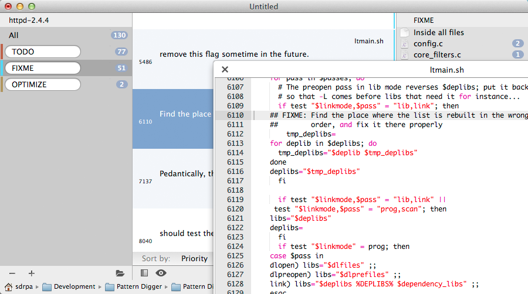Image resolution: width=528 pixels, height=294 pixels.
Task: Select the FIXME pattern filter
Action: point(43,68)
